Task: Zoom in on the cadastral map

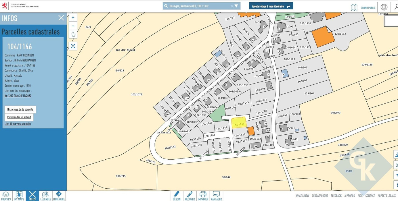Action: tap(73, 18)
